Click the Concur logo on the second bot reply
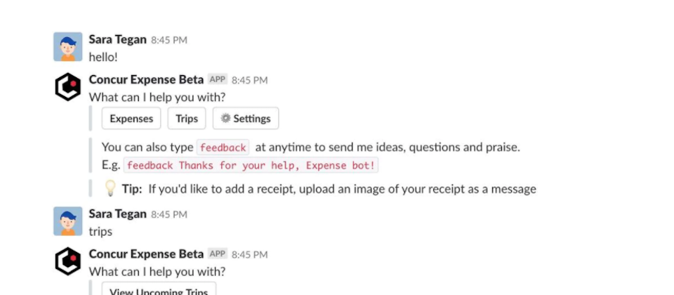This screenshot has width=674, height=295. point(68,261)
